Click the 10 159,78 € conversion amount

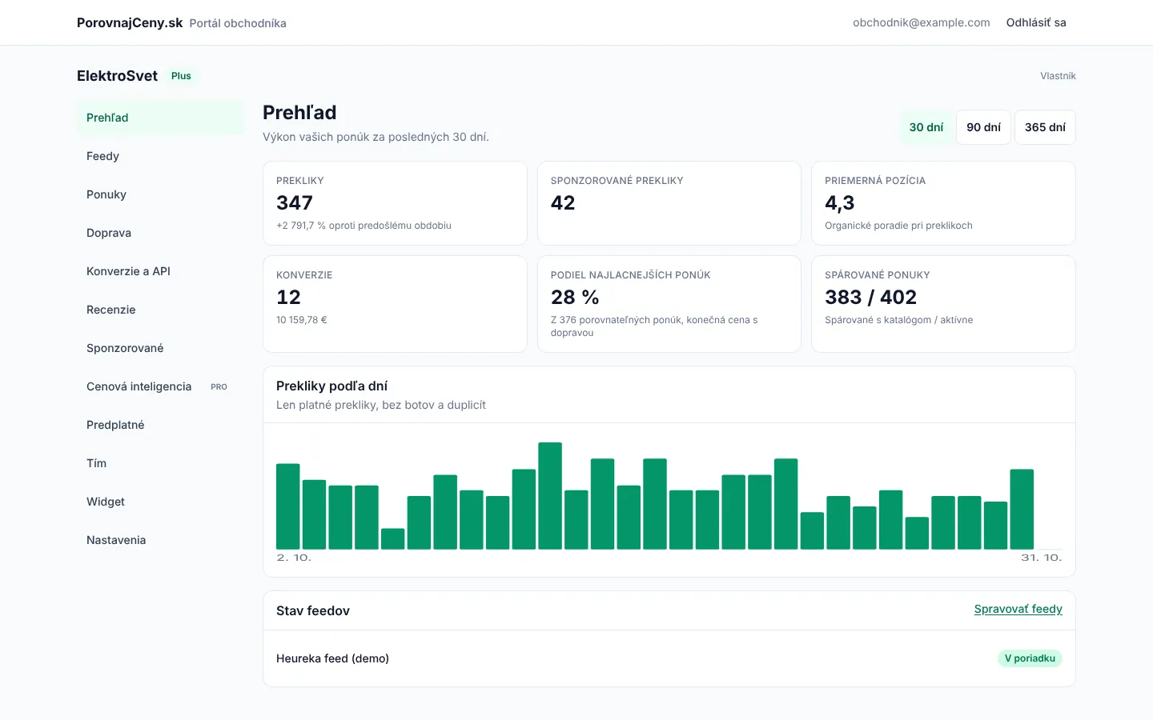[302, 320]
